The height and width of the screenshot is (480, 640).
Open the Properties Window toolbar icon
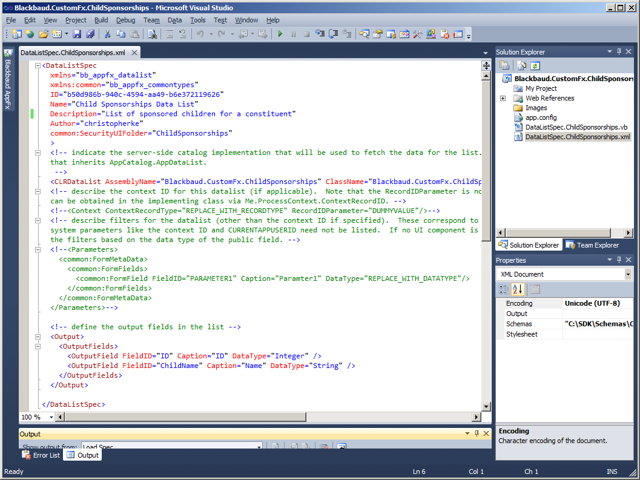click(x=378, y=34)
